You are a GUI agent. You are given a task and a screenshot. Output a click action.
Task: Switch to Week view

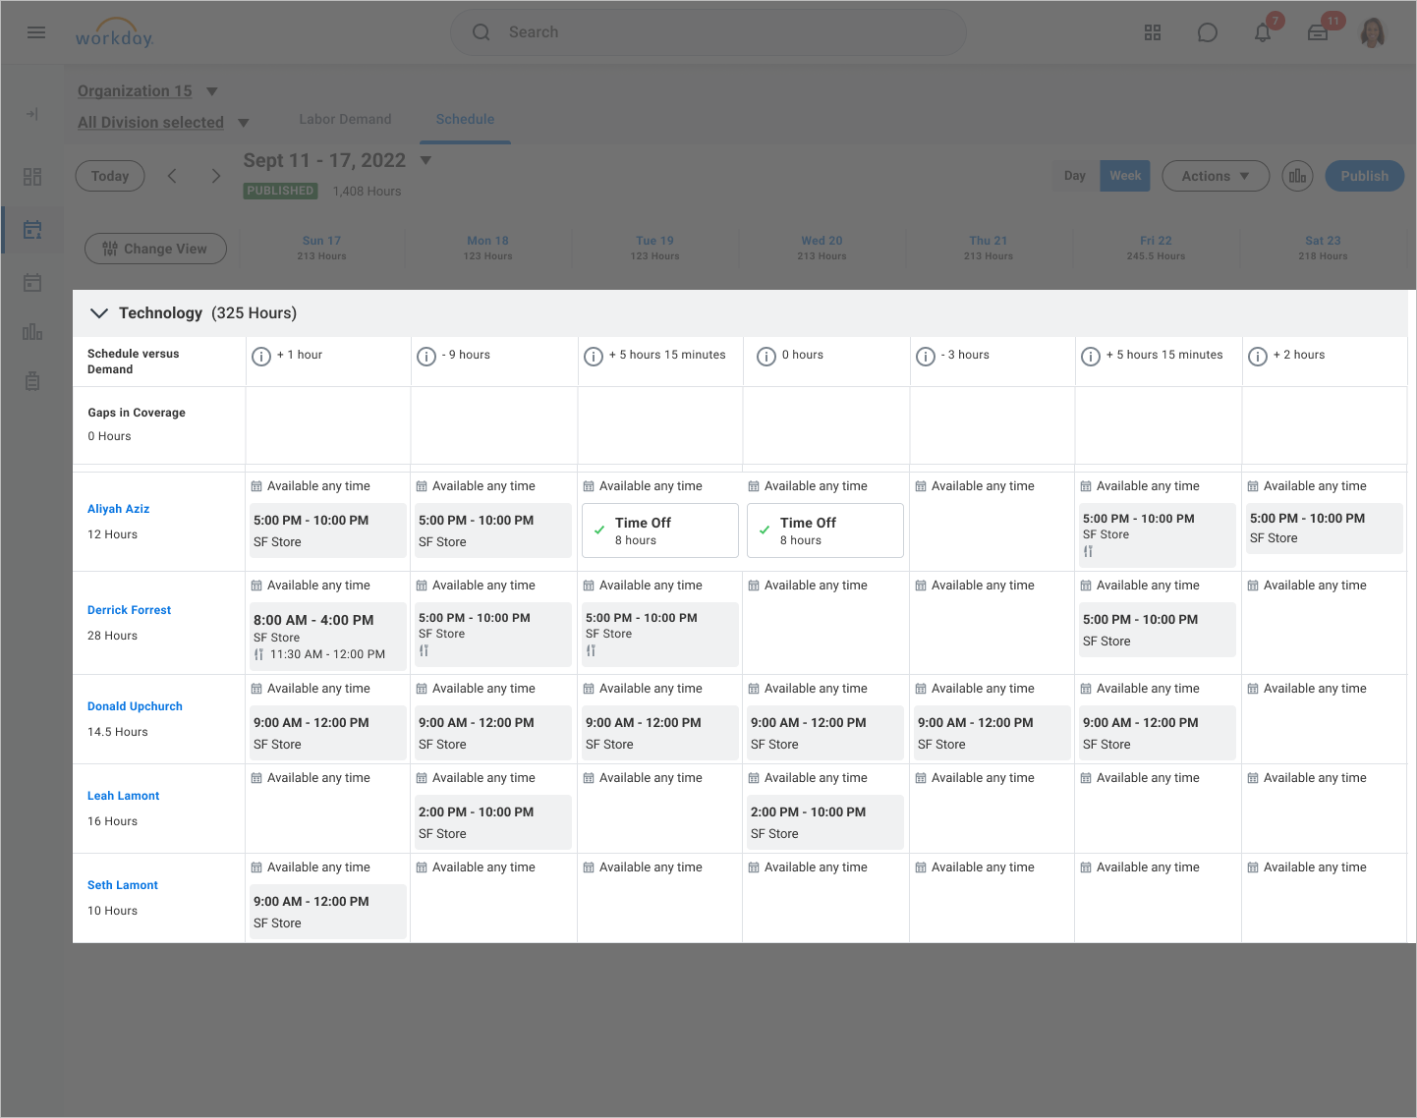[1125, 176]
